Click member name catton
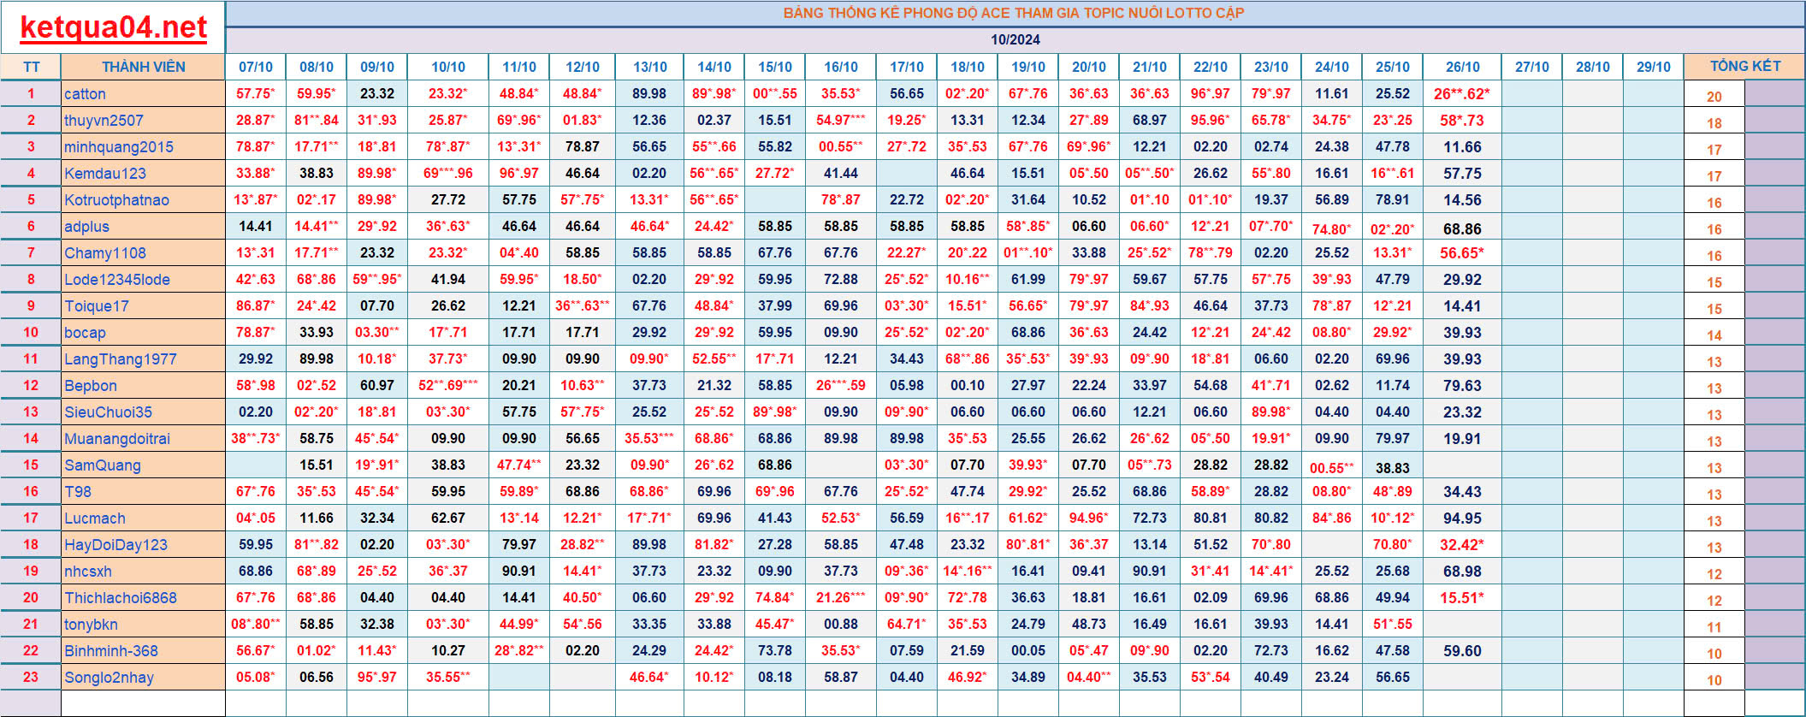This screenshot has height=717, width=1806. (x=85, y=94)
